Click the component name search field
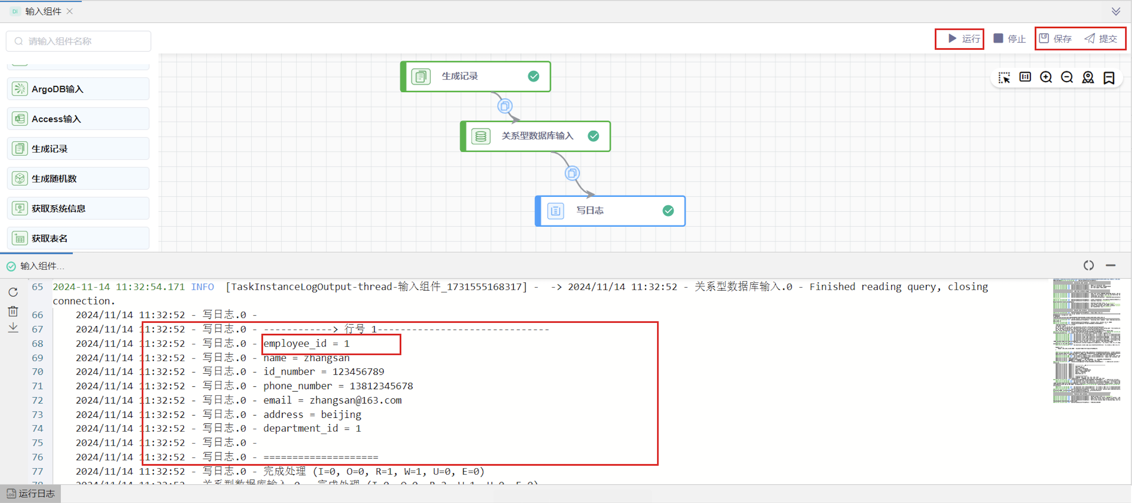This screenshot has width=1132, height=503. (79, 41)
